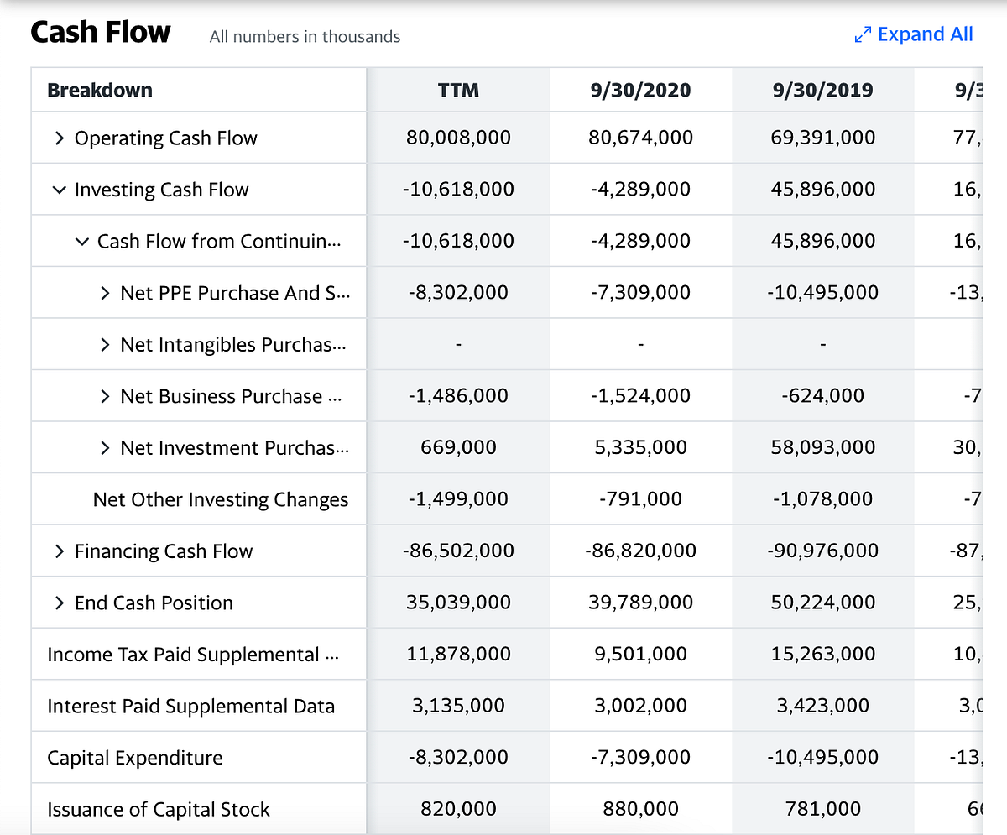Click the chevron beside End Cash Position

coord(58,602)
